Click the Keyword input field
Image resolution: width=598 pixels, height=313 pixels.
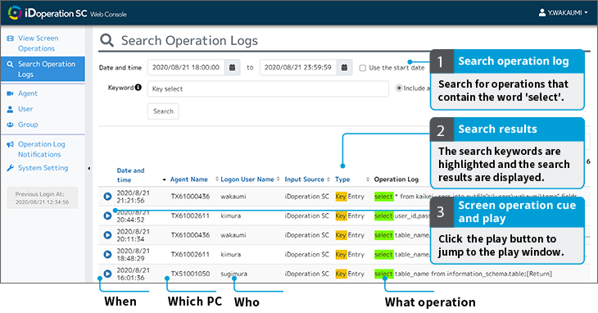(x=268, y=88)
